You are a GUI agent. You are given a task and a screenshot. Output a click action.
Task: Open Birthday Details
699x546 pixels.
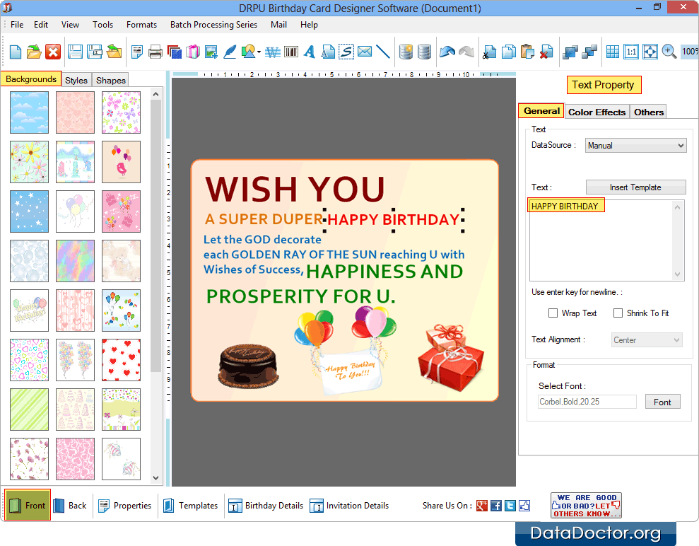(266, 506)
